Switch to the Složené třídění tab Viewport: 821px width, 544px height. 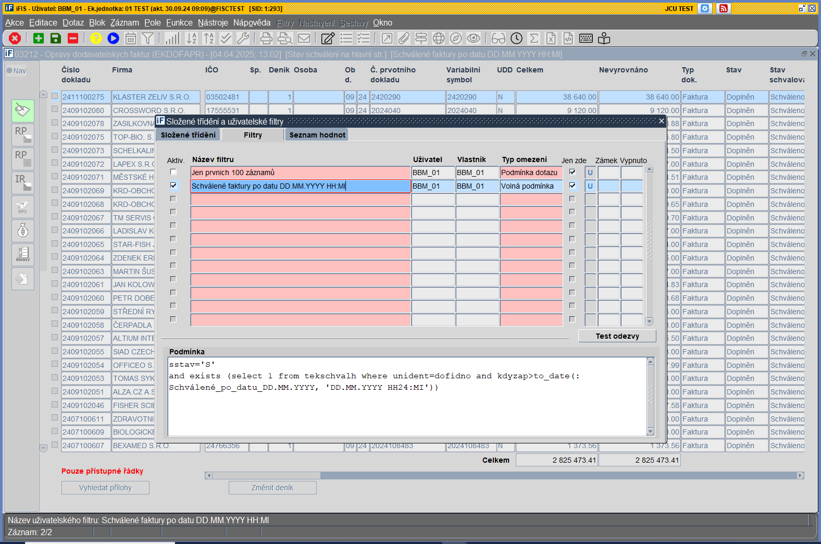coord(188,135)
